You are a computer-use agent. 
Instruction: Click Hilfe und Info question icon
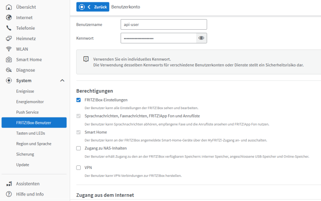tap(8, 194)
